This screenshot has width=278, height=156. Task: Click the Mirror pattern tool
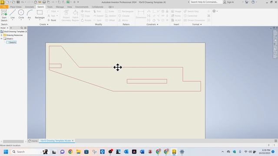point(123,20)
